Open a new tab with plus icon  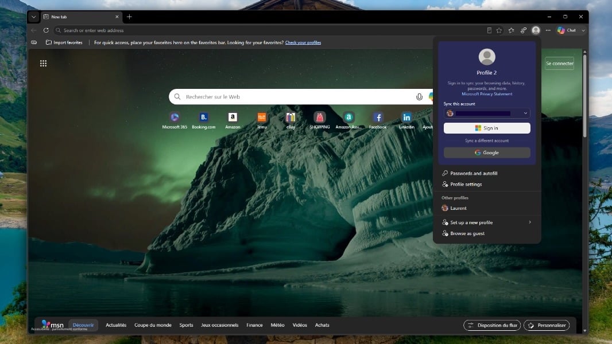click(129, 17)
